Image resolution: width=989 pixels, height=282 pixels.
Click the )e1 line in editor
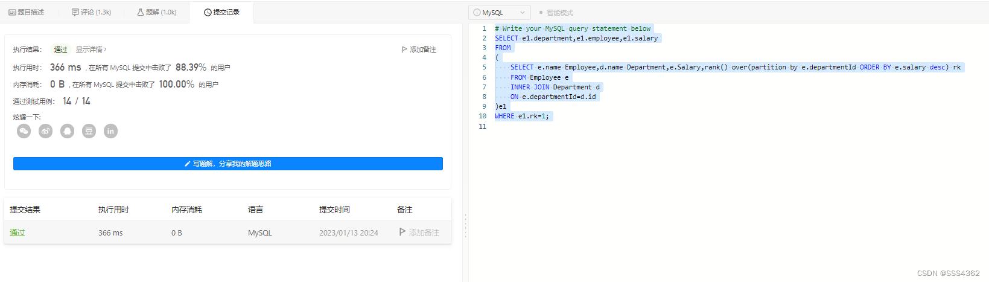click(x=501, y=106)
